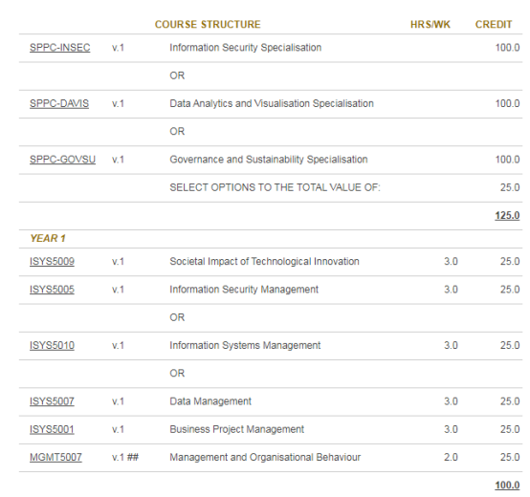Select Business Project Management title
The width and height of the screenshot is (530, 497).
click(x=236, y=429)
